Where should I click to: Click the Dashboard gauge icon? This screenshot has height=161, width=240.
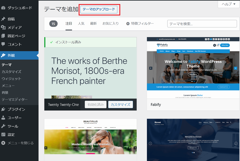(3, 8)
